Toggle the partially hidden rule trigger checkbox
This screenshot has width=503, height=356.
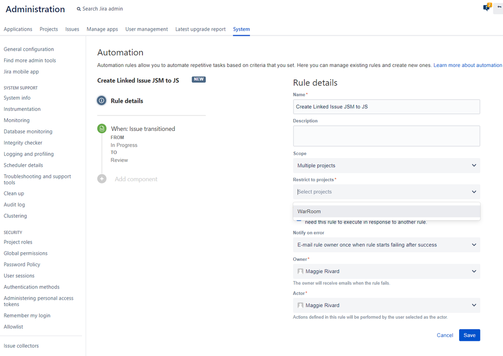[299, 221]
